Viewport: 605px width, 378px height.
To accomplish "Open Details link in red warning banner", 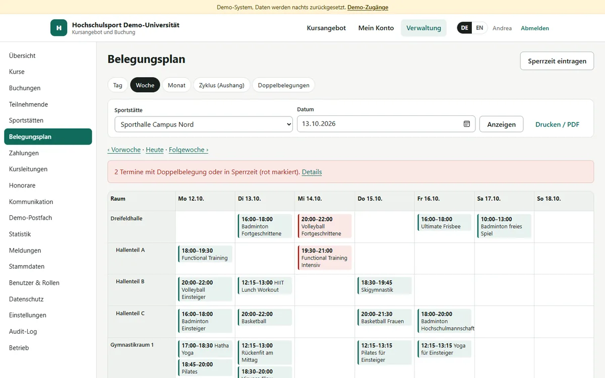I will (312, 172).
